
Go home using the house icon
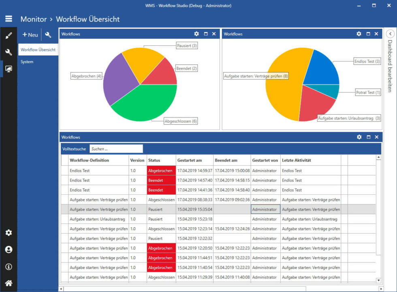[9, 283]
